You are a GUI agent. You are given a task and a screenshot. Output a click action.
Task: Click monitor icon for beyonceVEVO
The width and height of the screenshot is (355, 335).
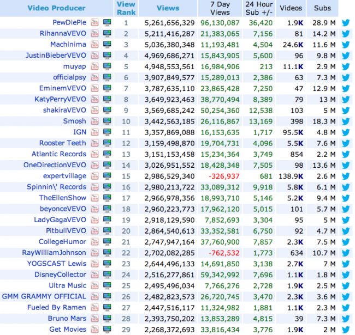(x=107, y=209)
